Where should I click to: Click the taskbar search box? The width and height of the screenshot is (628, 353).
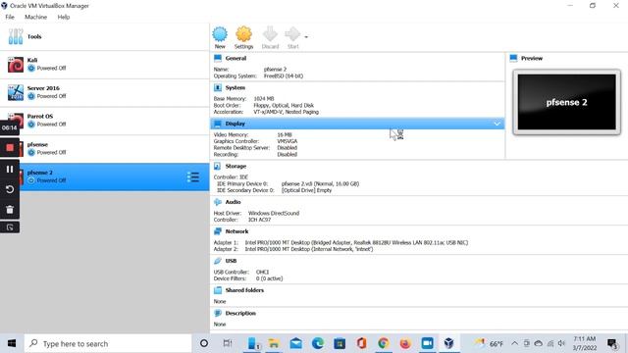108,343
